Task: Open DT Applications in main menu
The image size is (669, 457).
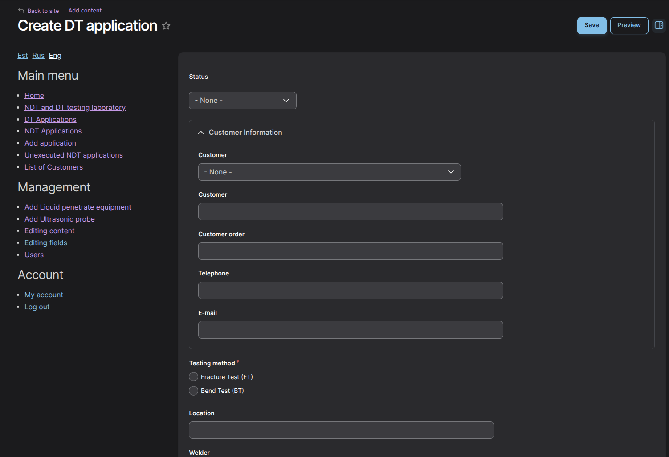Action: pyautogui.click(x=50, y=119)
